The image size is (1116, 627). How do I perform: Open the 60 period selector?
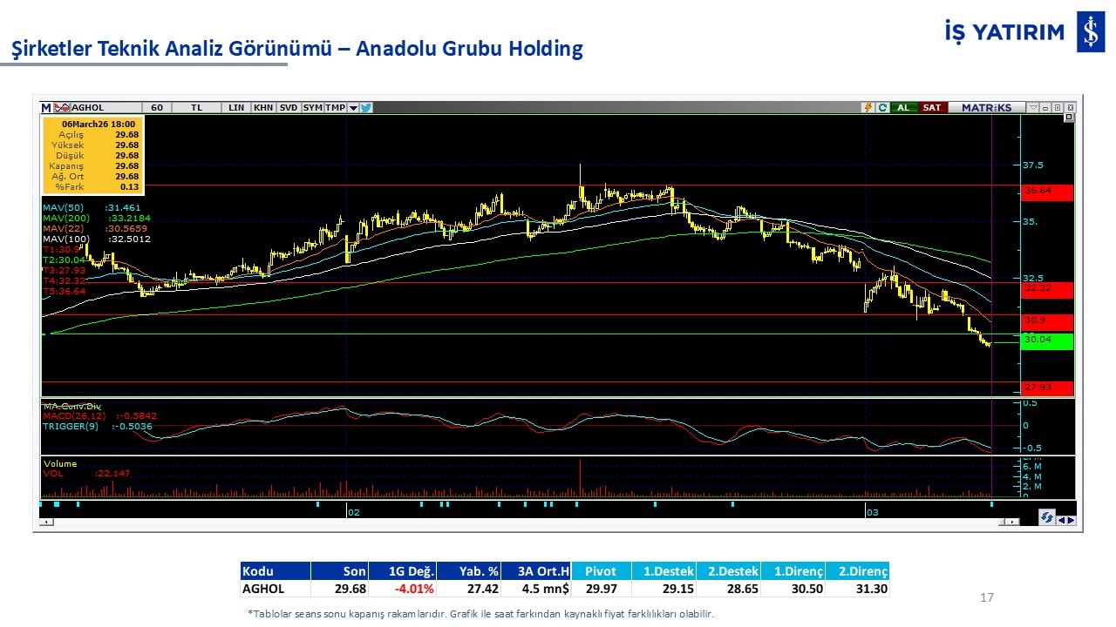[157, 108]
